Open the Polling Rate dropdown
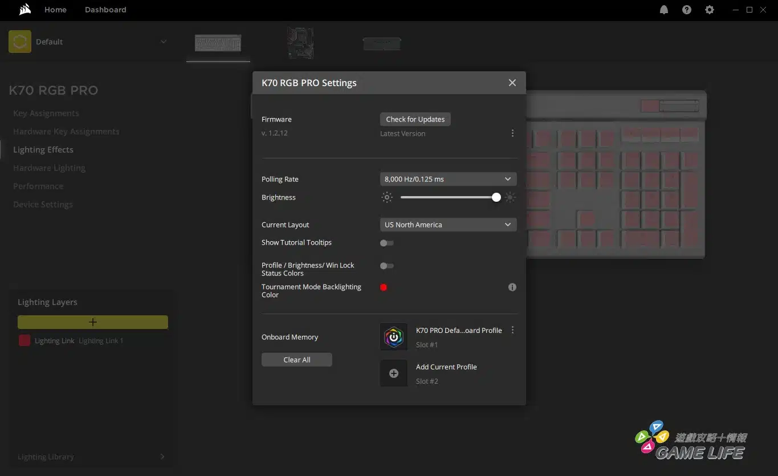Viewport: 778px width, 476px height. tap(448, 179)
